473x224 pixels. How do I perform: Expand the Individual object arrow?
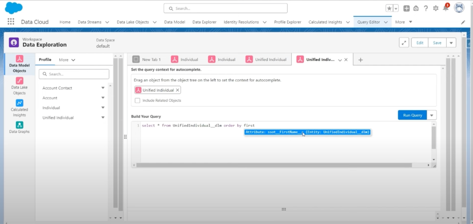tap(103, 108)
